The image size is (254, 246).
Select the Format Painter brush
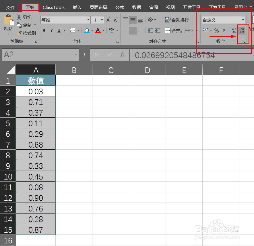tap(26, 33)
